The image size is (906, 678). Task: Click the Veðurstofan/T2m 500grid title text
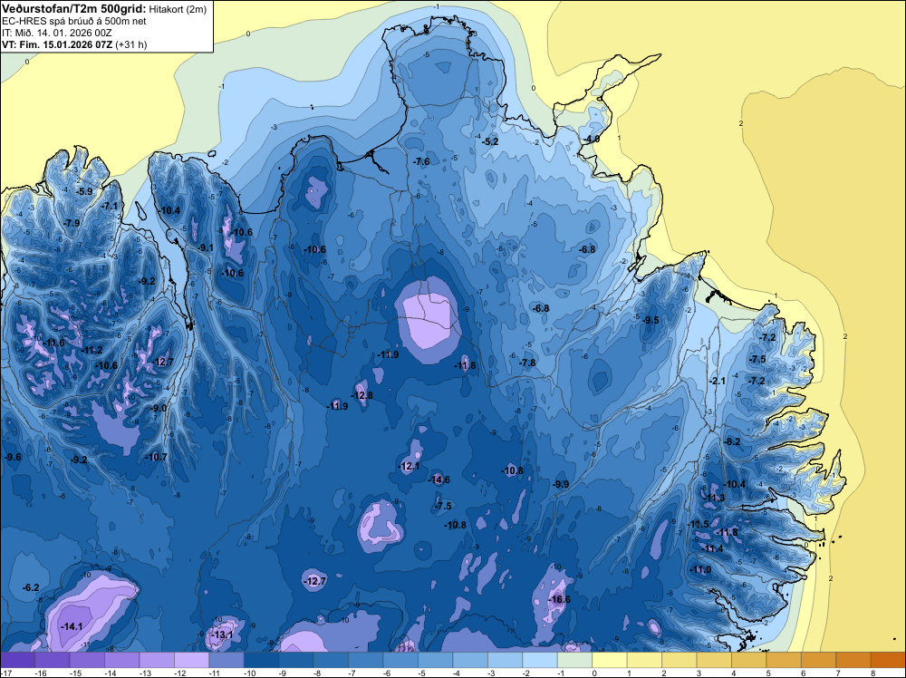click(73, 8)
